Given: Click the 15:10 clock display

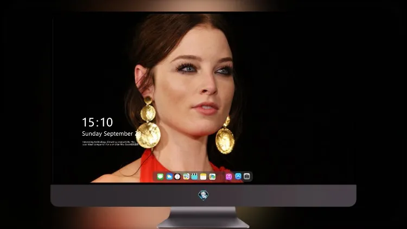Looking at the screenshot, I should pos(97,122).
